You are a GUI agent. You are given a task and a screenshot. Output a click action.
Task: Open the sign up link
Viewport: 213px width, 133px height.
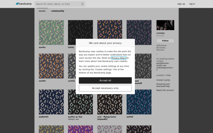[181, 4]
